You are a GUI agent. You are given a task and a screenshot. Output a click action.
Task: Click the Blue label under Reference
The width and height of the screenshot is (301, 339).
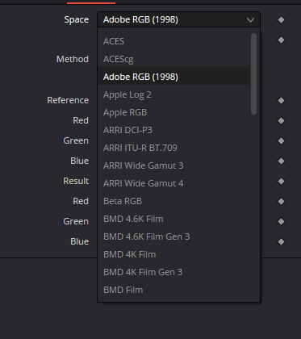[x=79, y=161]
